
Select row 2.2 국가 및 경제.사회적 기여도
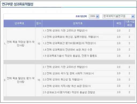pos(88,73)
